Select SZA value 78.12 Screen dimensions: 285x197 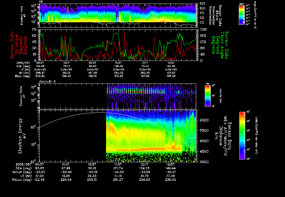tap(66, 66)
